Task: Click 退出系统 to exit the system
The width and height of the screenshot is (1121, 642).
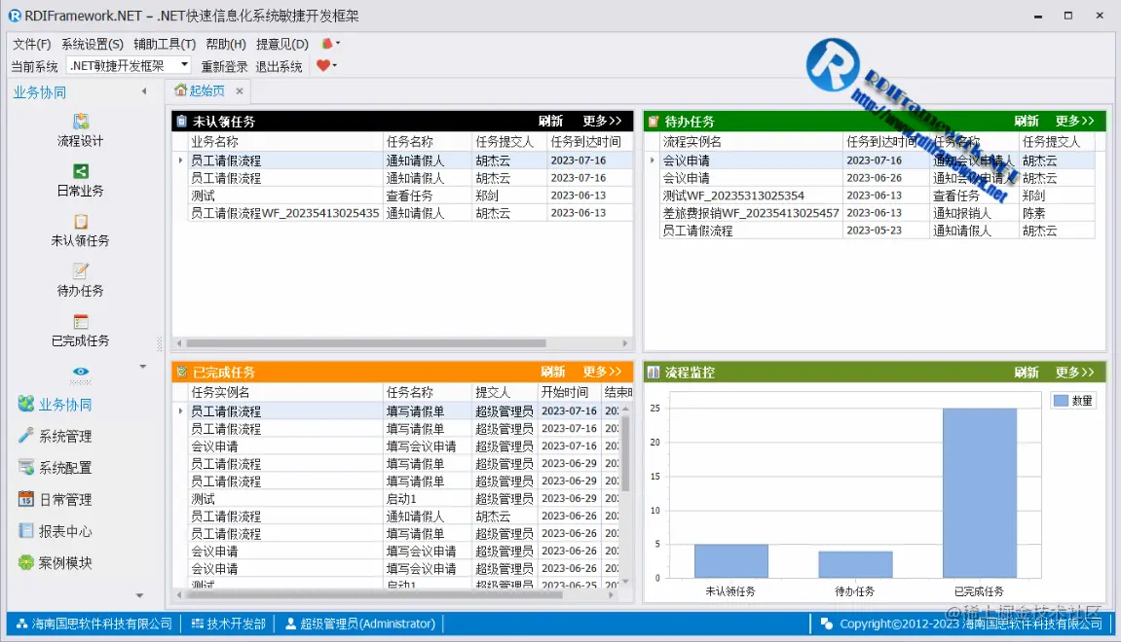Action: tap(280, 65)
